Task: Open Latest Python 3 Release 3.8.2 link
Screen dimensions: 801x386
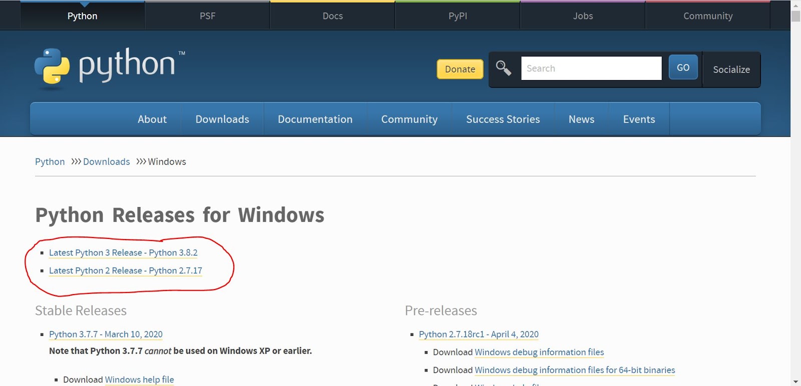Action: [123, 252]
